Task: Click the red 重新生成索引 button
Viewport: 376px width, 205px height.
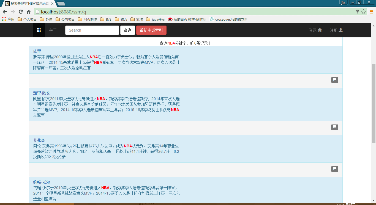Action: [151, 30]
